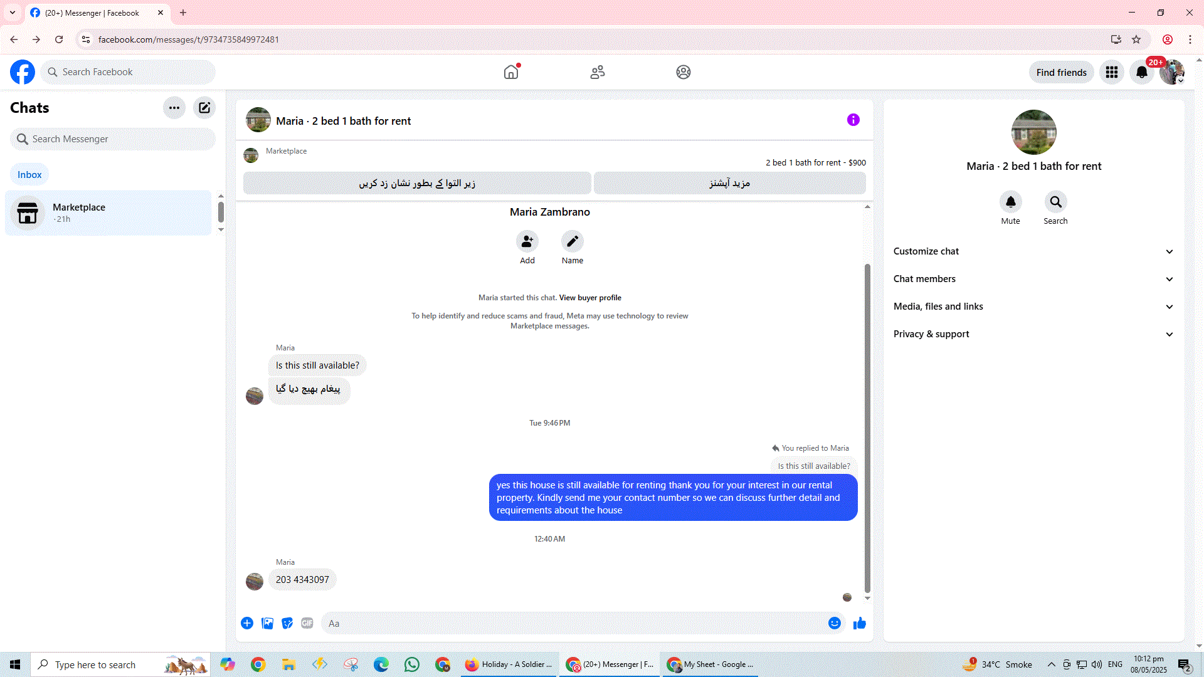
Task: Mute this conversation
Action: coord(1011,202)
